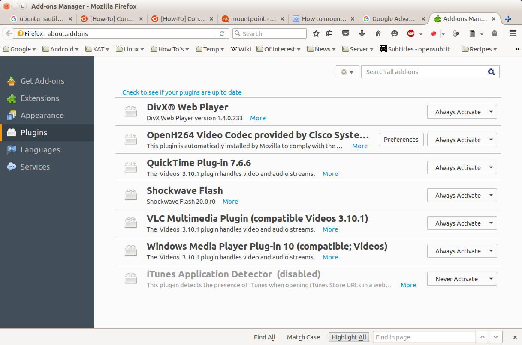Click the back arrow button
Image resolution: width=522 pixels, height=345 pixels.
[x=9, y=33]
